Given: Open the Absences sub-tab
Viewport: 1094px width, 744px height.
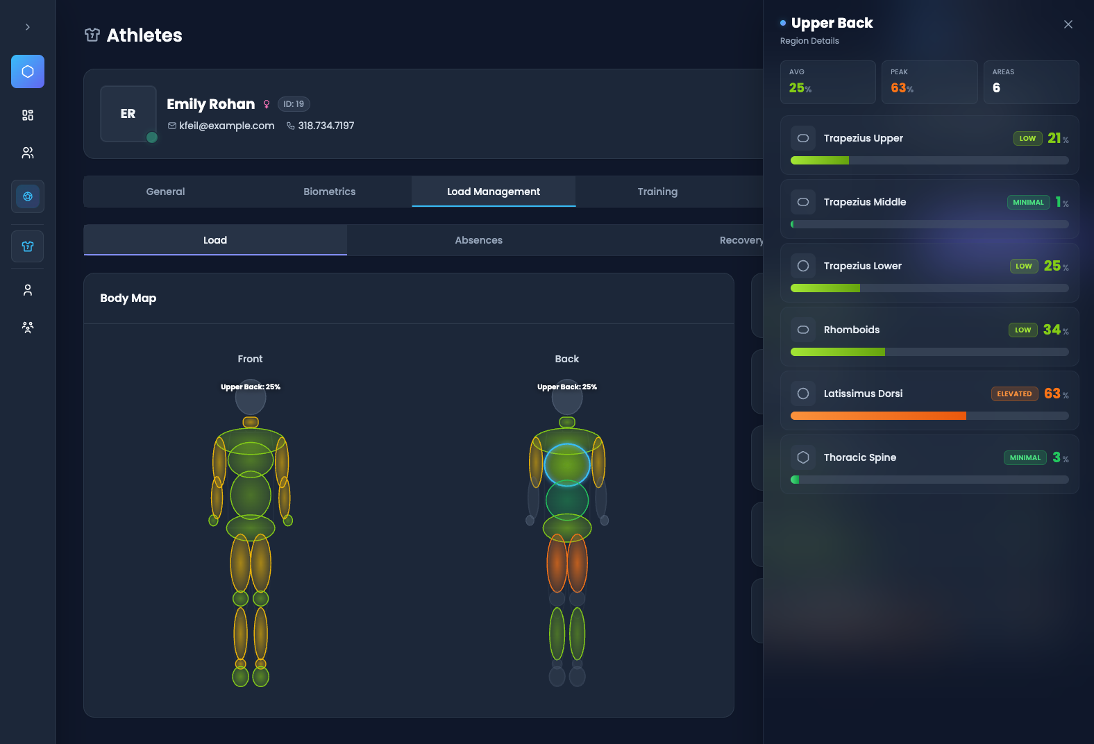Looking at the screenshot, I should tap(479, 240).
